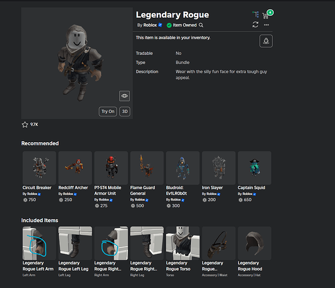The image size is (335, 288).
Task: Click the Legendary Rogue avatar preview image
Action: click(x=77, y=63)
